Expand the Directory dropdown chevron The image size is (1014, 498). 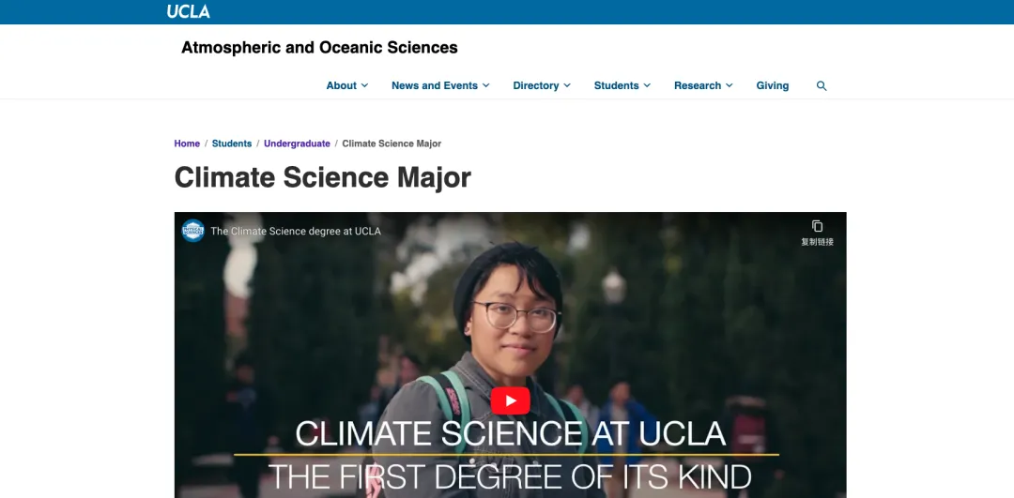point(567,85)
